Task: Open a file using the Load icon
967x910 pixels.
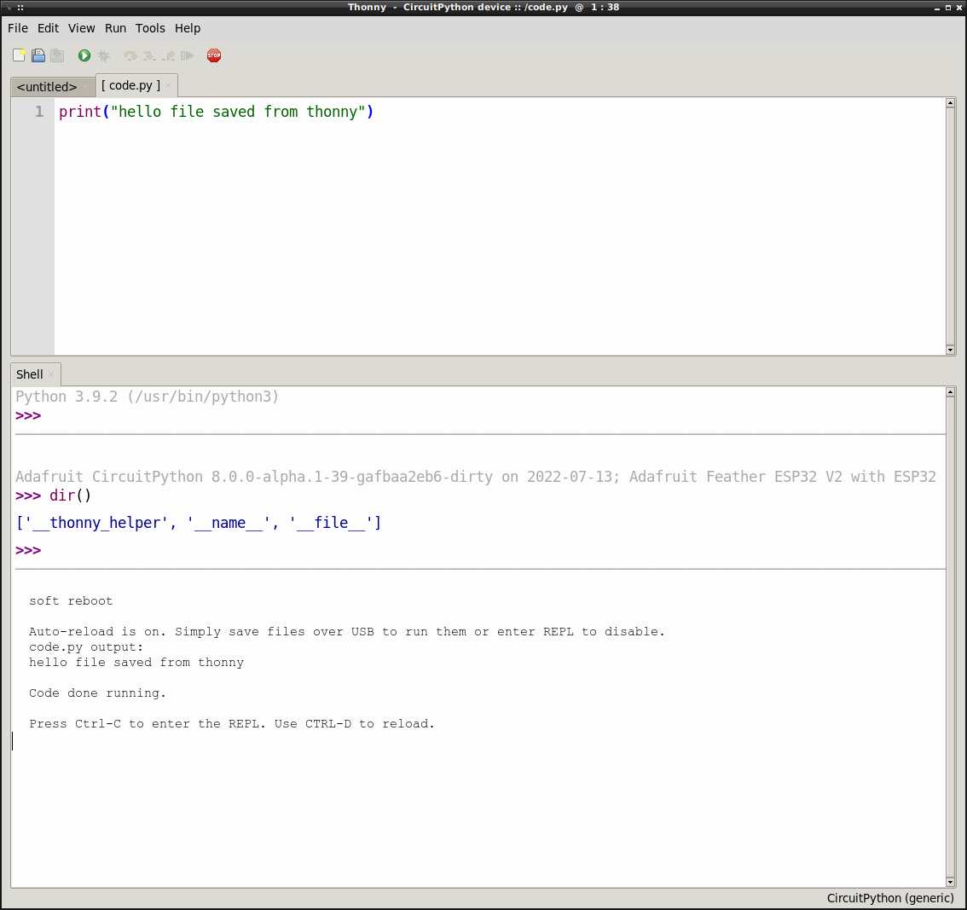Action: (38, 55)
